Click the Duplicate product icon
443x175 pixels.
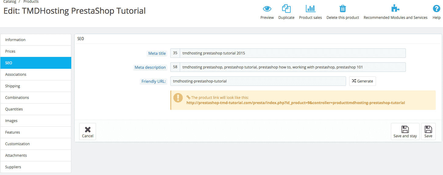click(286, 9)
